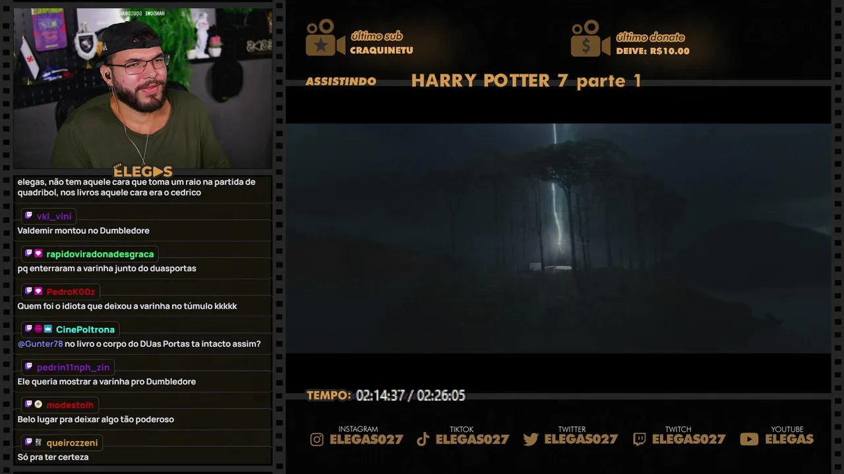This screenshot has height=474, width=844.
Task: Click Twitch badge beside vkl_vini
Action: click(x=28, y=216)
